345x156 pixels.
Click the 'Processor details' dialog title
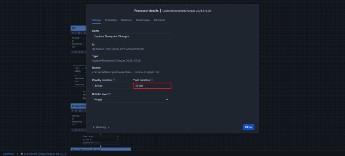pyautogui.click(x=146, y=10)
